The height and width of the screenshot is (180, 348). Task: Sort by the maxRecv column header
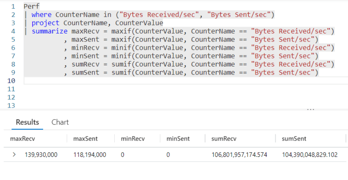22,139
